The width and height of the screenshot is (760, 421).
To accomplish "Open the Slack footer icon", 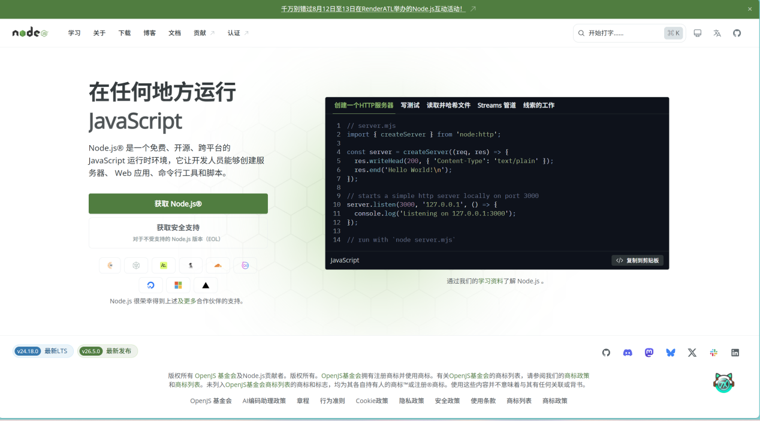I will click(x=714, y=353).
